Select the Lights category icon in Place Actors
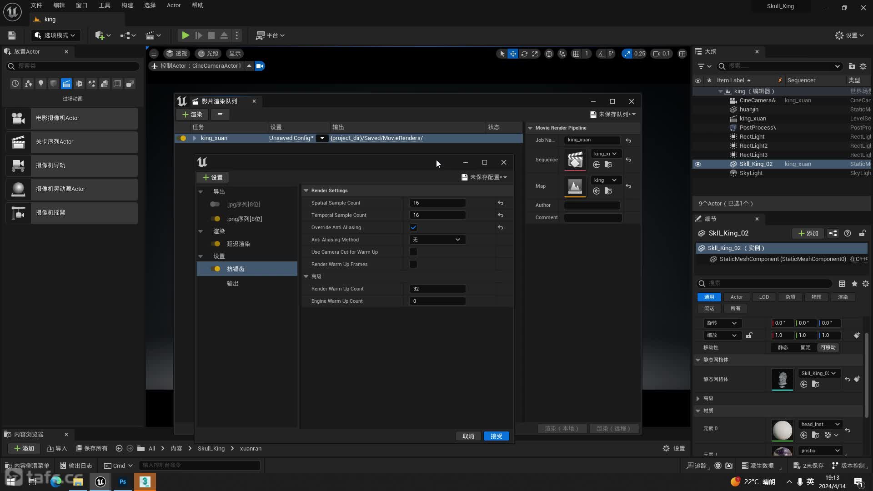Screen dimensions: 873x491 [x=41, y=84]
